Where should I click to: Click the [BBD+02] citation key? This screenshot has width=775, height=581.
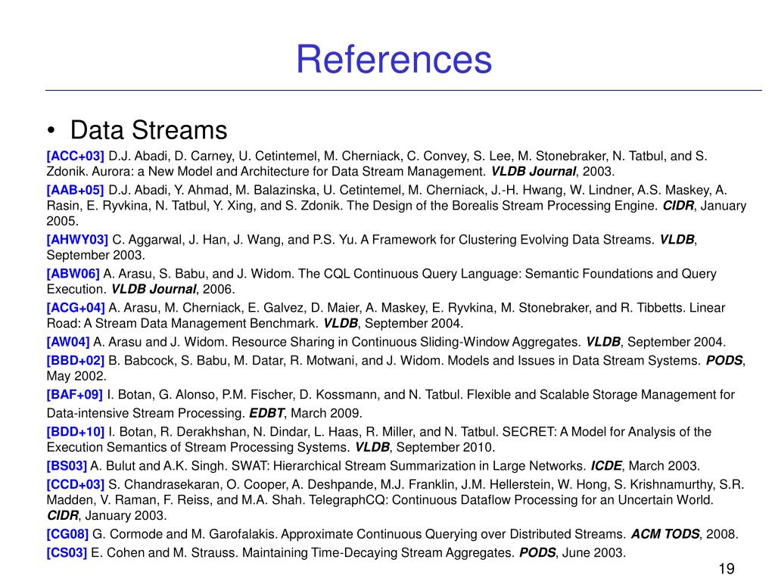click(76, 361)
